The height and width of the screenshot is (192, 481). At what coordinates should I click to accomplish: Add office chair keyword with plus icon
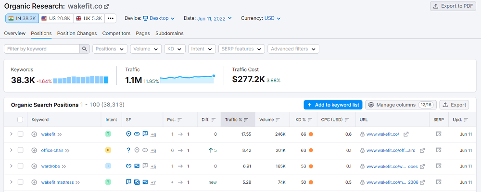pyautogui.click(x=34, y=150)
